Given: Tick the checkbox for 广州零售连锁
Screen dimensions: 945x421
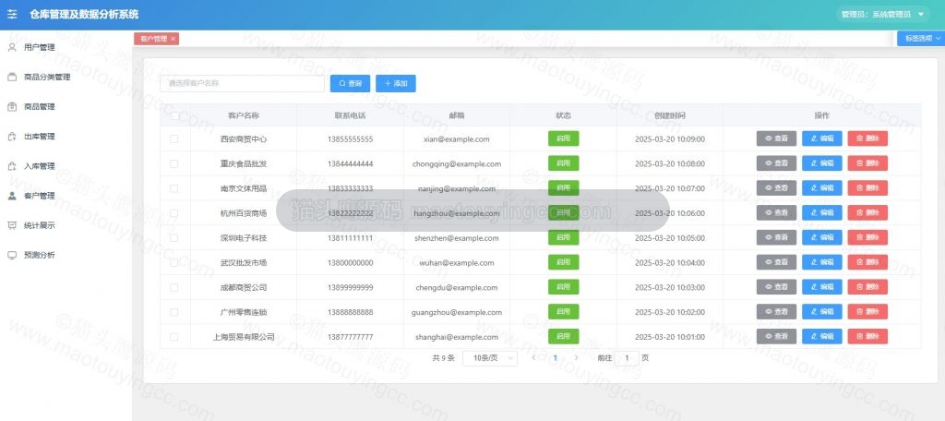Looking at the screenshot, I should point(174,312).
